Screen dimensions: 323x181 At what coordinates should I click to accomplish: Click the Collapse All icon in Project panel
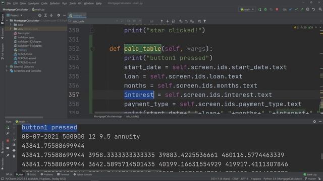51,16
